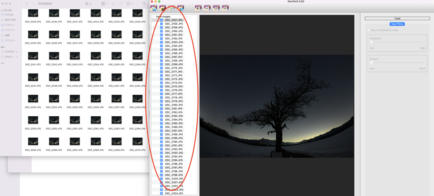Select the DSC_0175.JPG row name
The image size is (434, 196).
pos(174,87)
